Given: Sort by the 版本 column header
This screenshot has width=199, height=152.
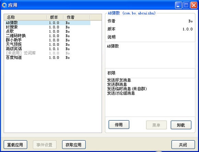Looking at the screenshot, I should (55, 17).
